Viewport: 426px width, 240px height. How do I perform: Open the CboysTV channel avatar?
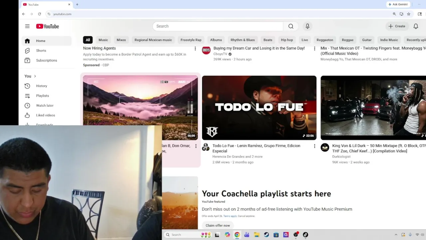click(x=206, y=50)
